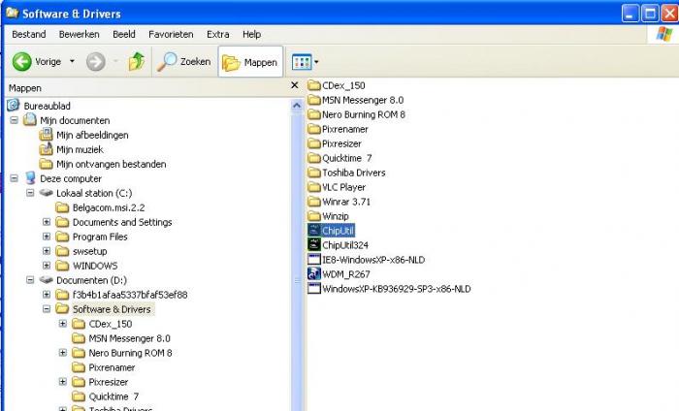The image size is (679, 411).
Task: Open the Bewerken menu
Action: [79, 34]
